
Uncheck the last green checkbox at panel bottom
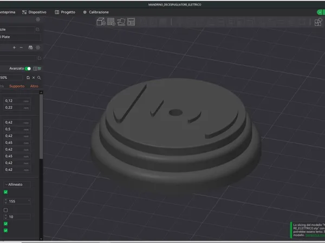[x=5, y=231]
